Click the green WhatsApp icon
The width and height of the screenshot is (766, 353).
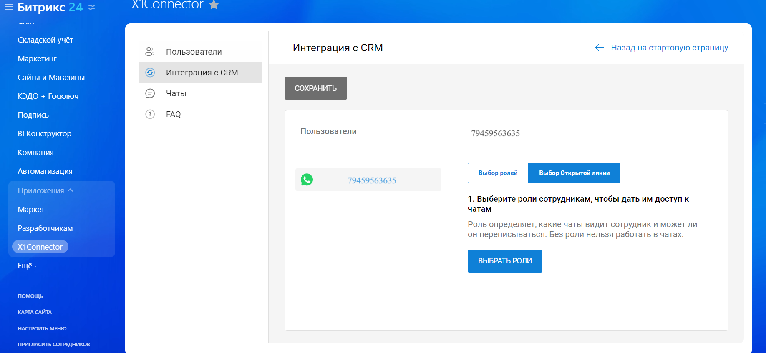tap(307, 180)
